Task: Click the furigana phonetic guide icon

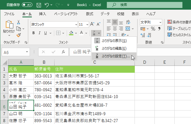Action: (x=94, y=33)
